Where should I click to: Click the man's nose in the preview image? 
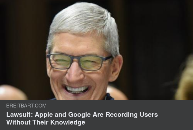(x=74, y=73)
